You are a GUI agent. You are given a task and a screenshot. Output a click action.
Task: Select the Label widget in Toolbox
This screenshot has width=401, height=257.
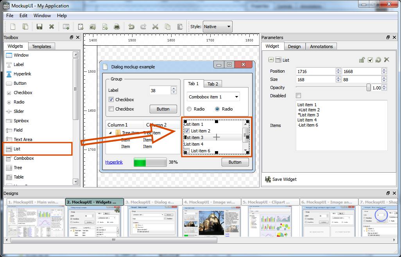(15, 64)
